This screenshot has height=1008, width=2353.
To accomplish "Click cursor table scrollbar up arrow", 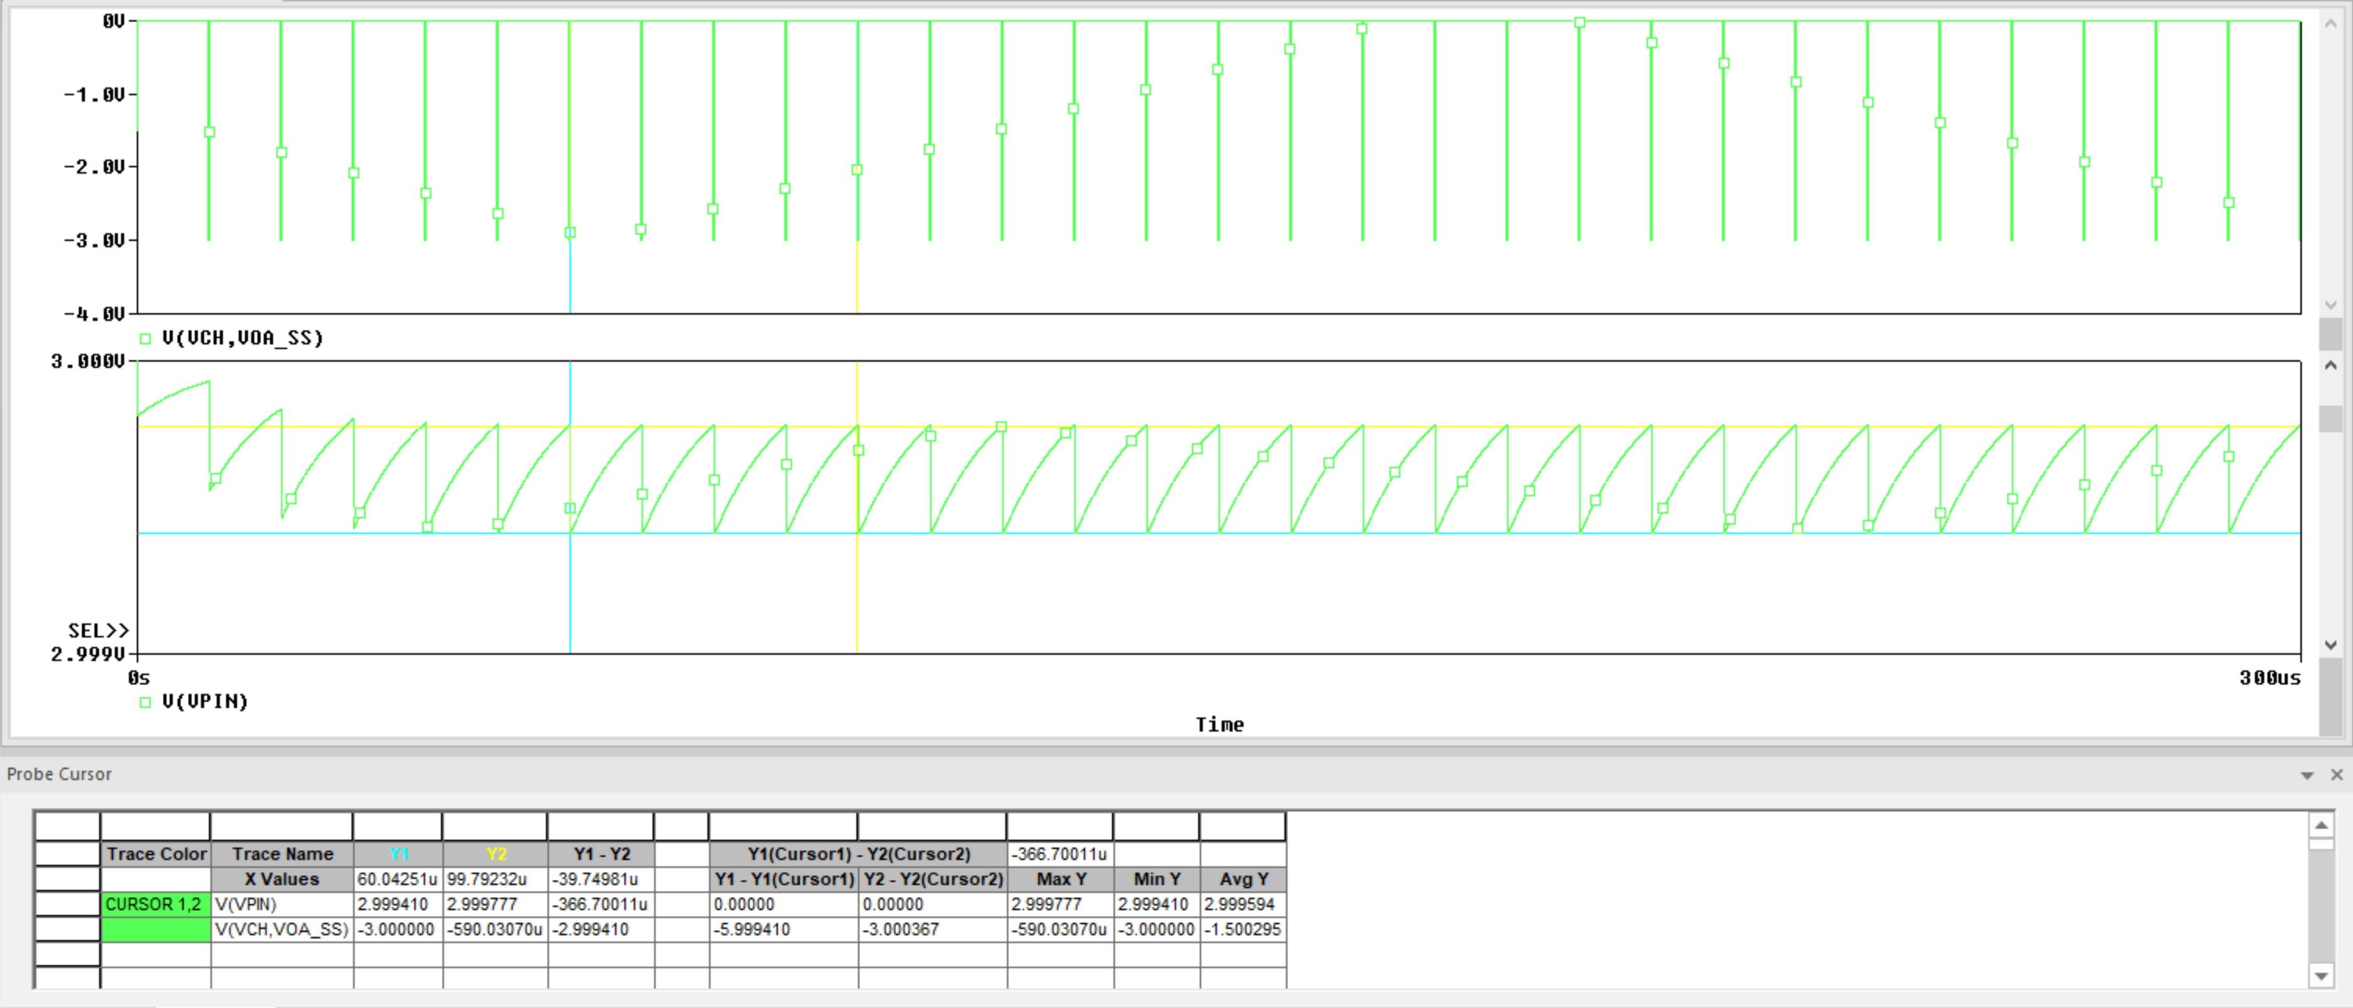I will pyautogui.click(x=2321, y=826).
